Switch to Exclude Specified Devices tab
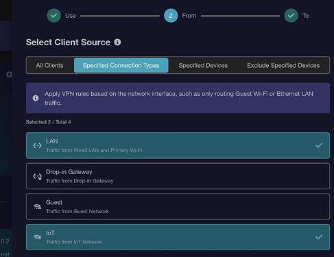Screen dimensions: 334x257 click(x=283, y=65)
